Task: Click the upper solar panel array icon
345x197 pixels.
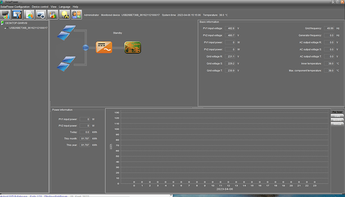Action: coord(66,33)
